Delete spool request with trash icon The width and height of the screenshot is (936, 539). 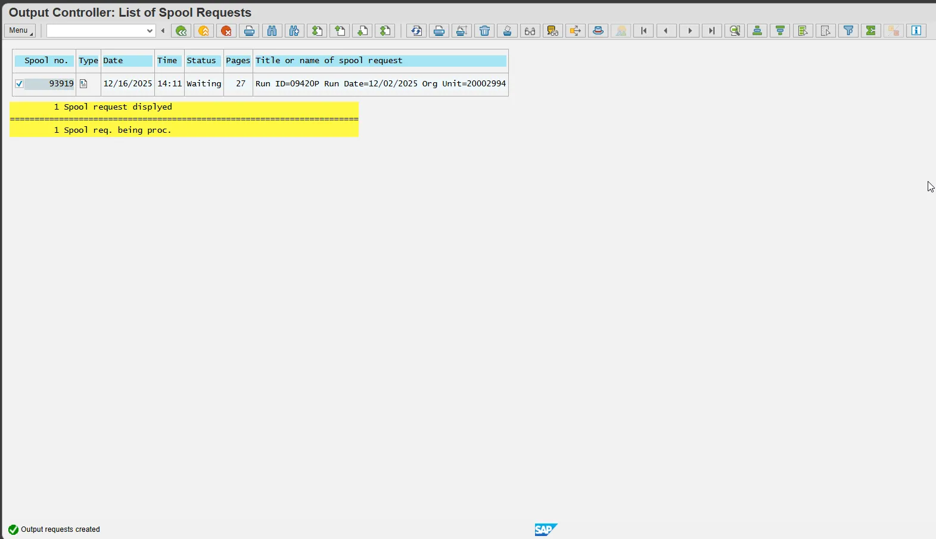[x=484, y=31]
